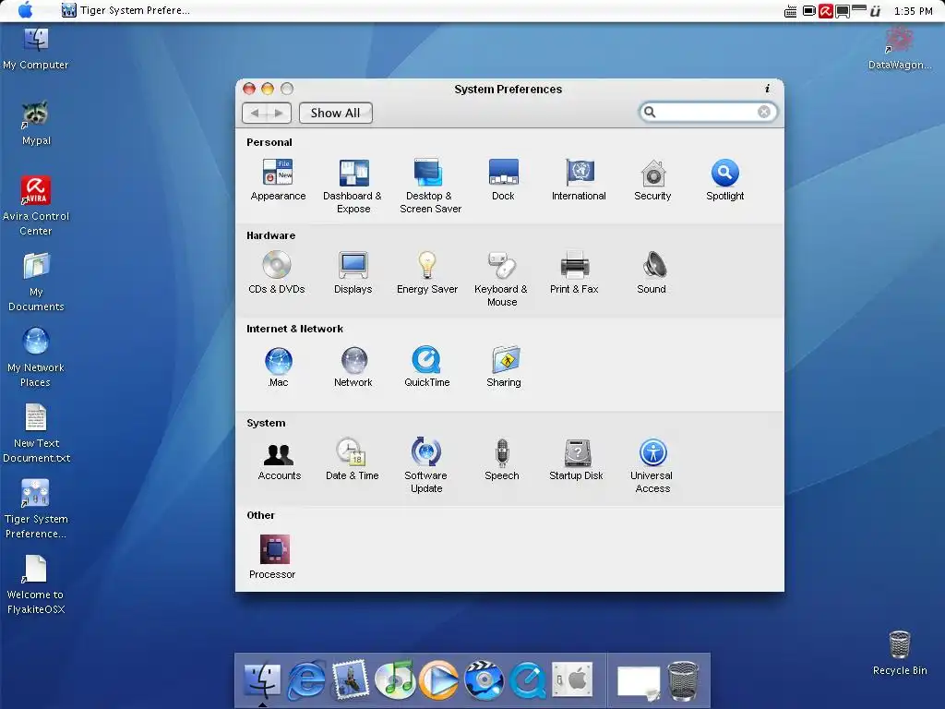Image resolution: width=945 pixels, height=709 pixels.
Task: Open Network preferences
Action: 353,367
